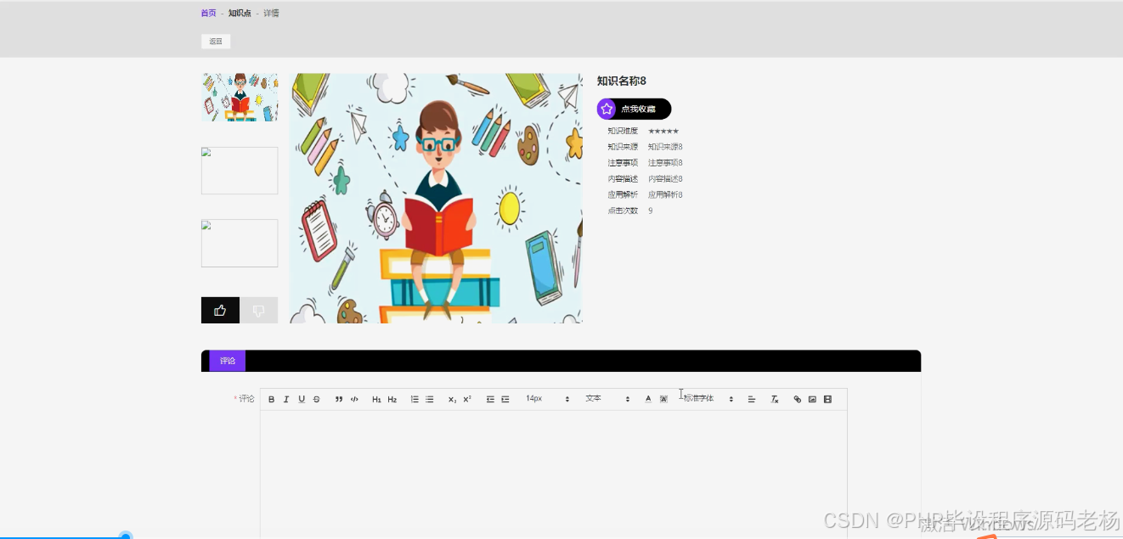Select the first cartoon boy thumbnail

240,97
